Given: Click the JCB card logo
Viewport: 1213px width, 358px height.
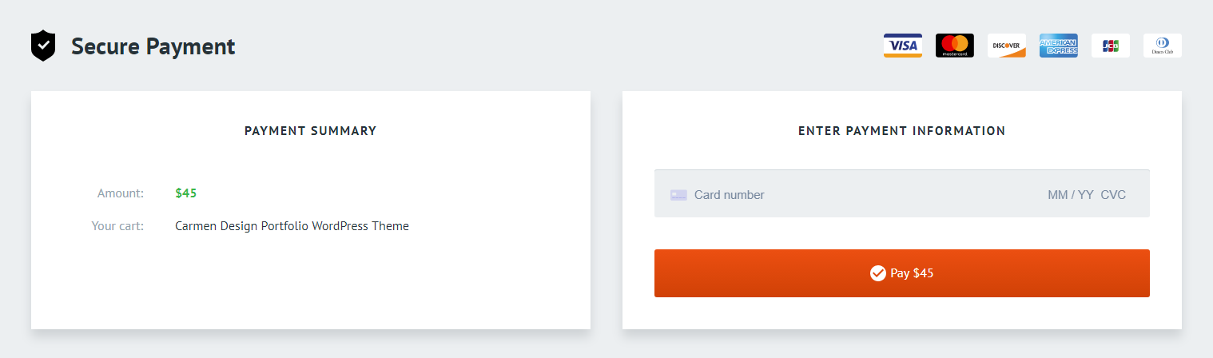Looking at the screenshot, I should (x=1110, y=46).
